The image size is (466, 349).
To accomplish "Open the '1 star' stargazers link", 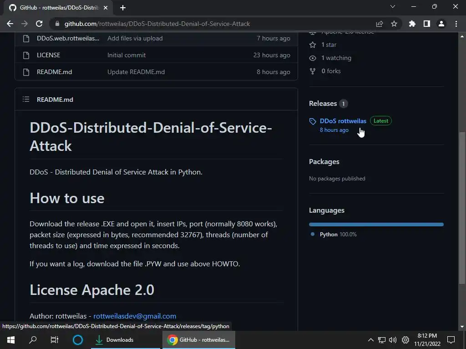I will (x=329, y=45).
